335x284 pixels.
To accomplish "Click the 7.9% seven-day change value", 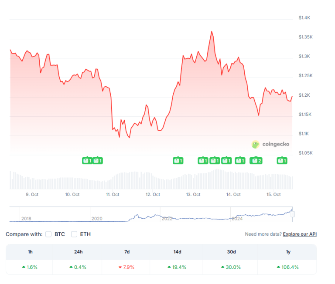I will pyautogui.click(x=126, y=267).
